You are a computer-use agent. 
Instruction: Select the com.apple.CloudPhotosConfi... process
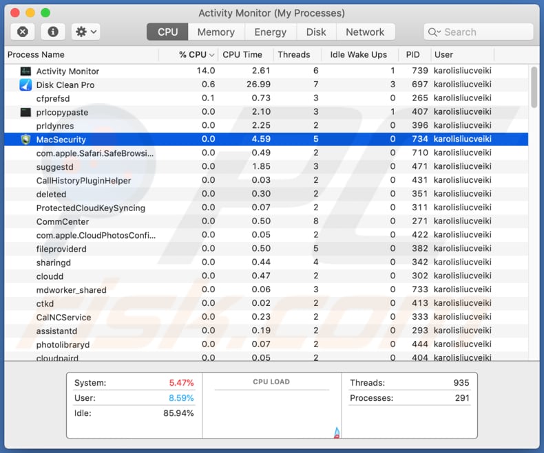click(x=96, y=235)
